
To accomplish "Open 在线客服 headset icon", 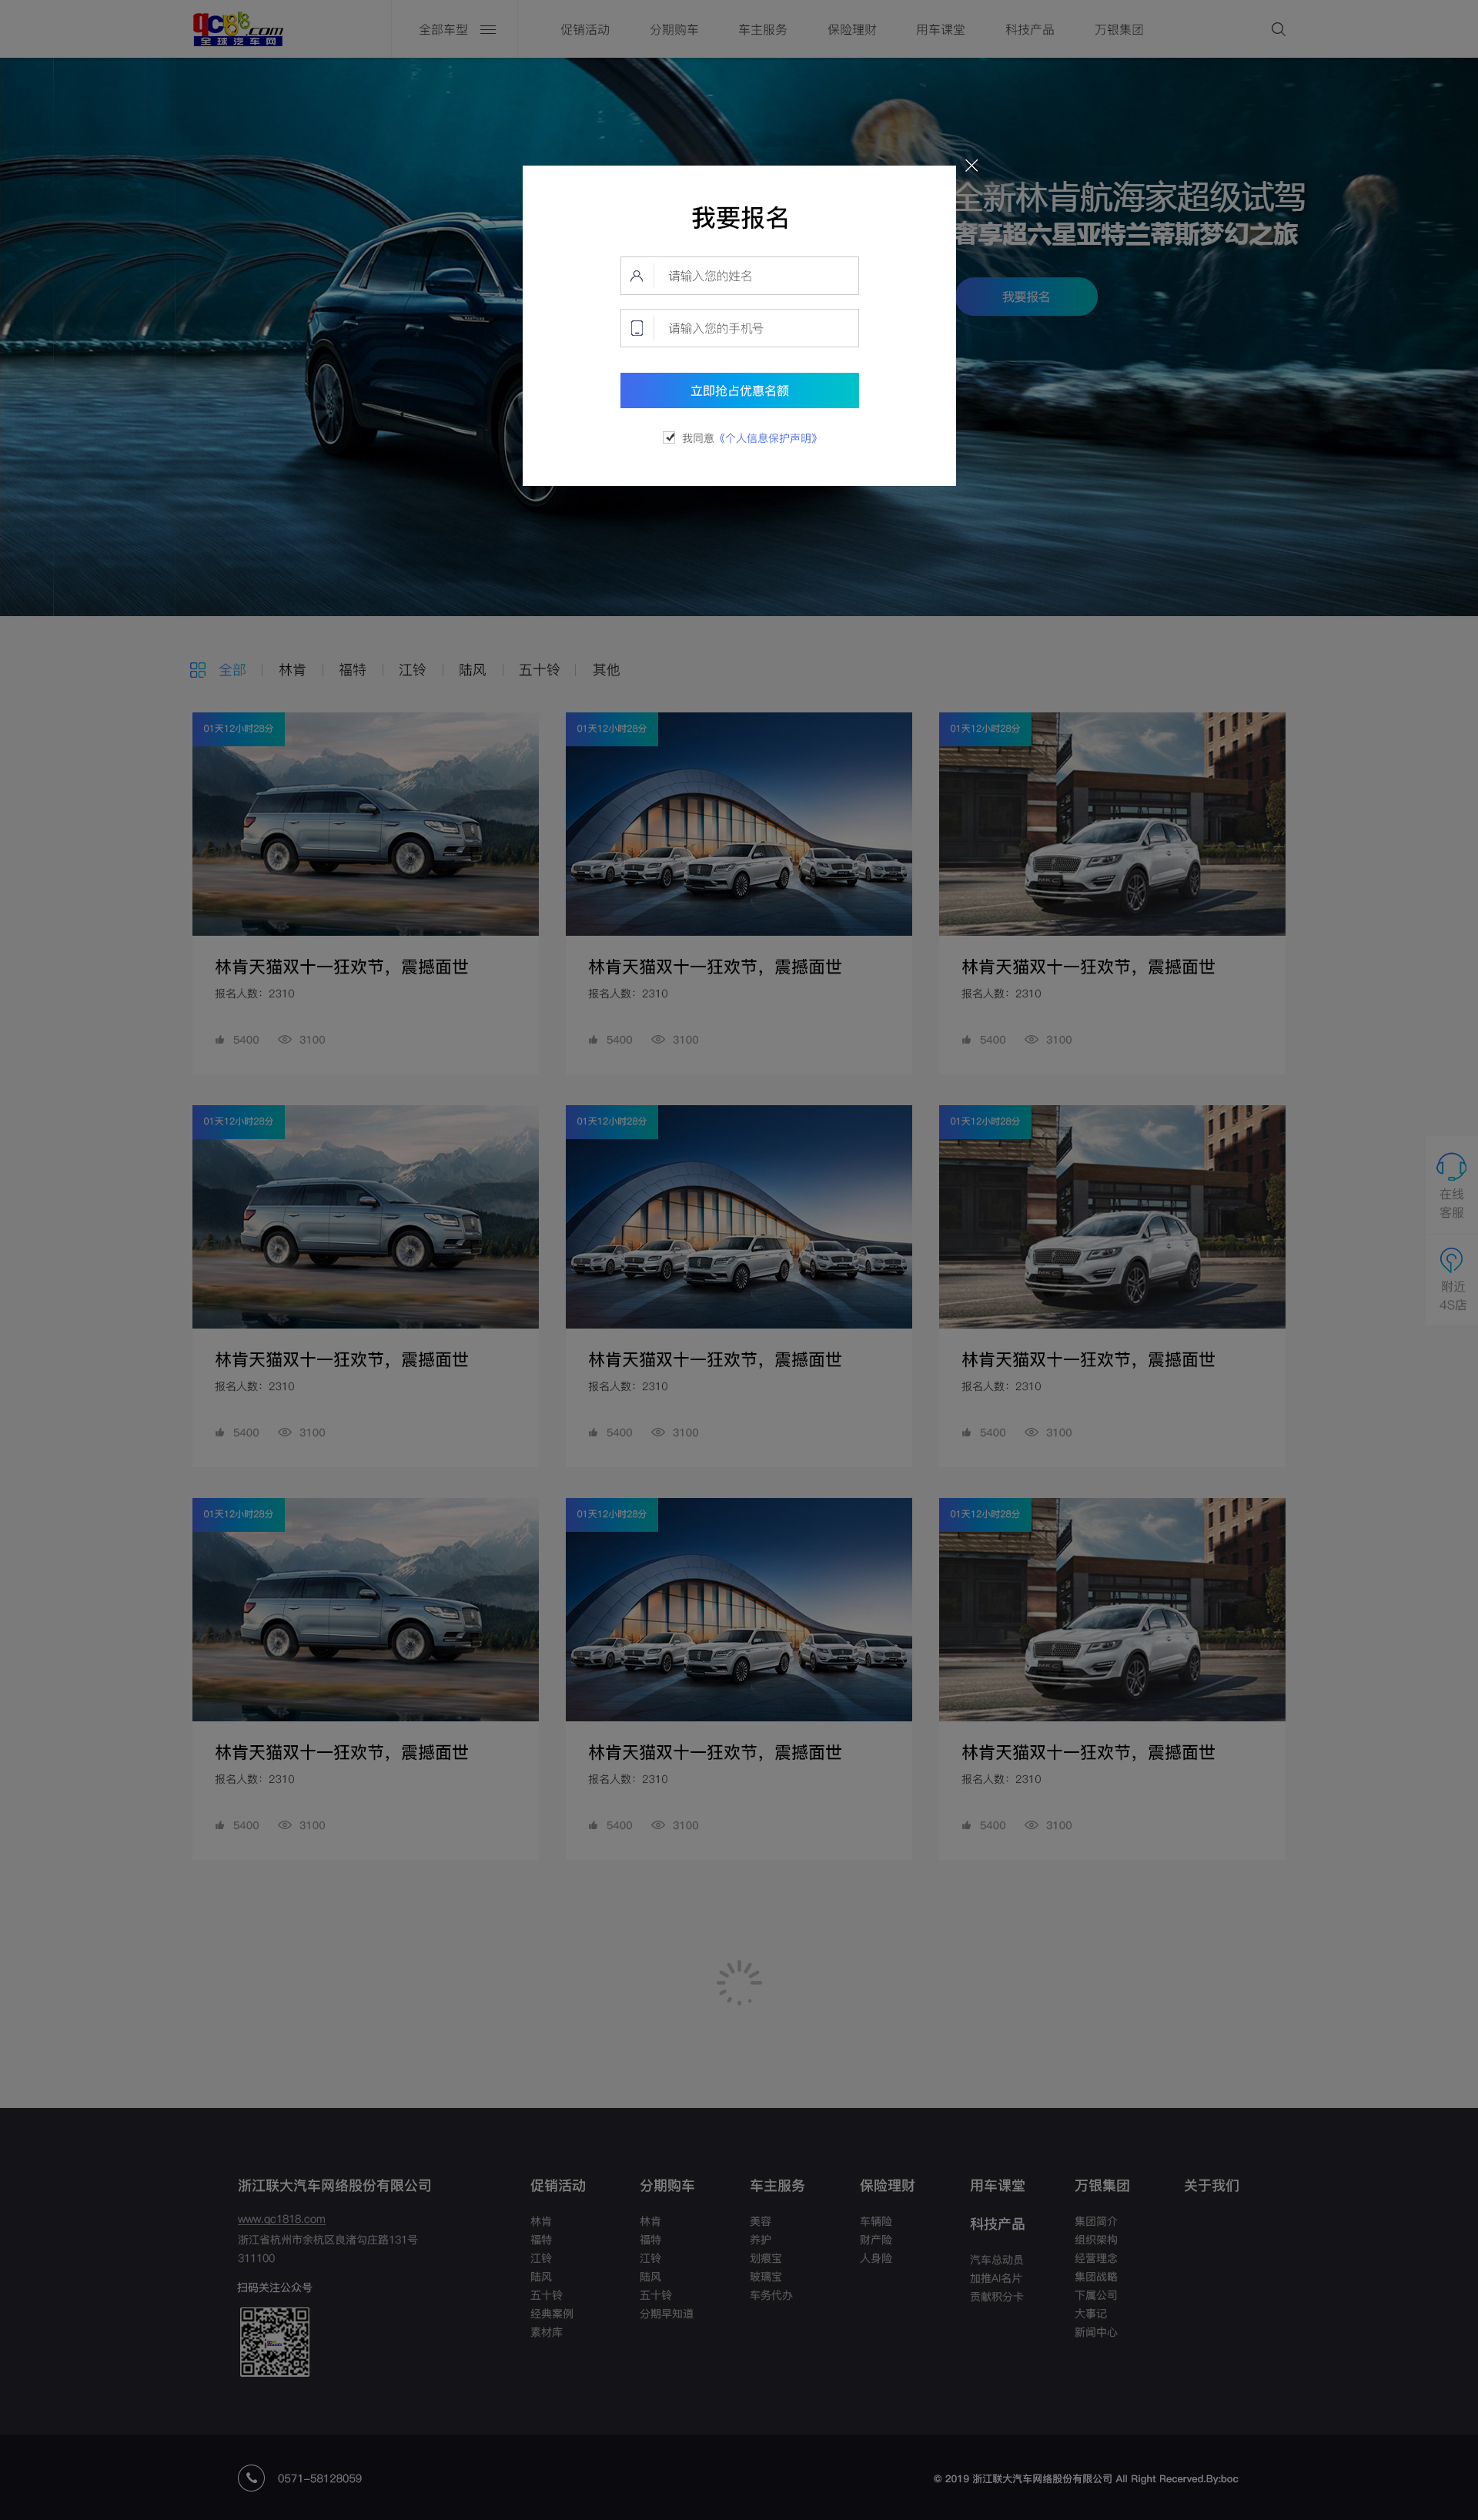I will 1451,1166.
